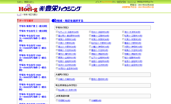Open 八幡小・神明中(19件) link
This screenshot has width=171, height=104.
[100, 47]
